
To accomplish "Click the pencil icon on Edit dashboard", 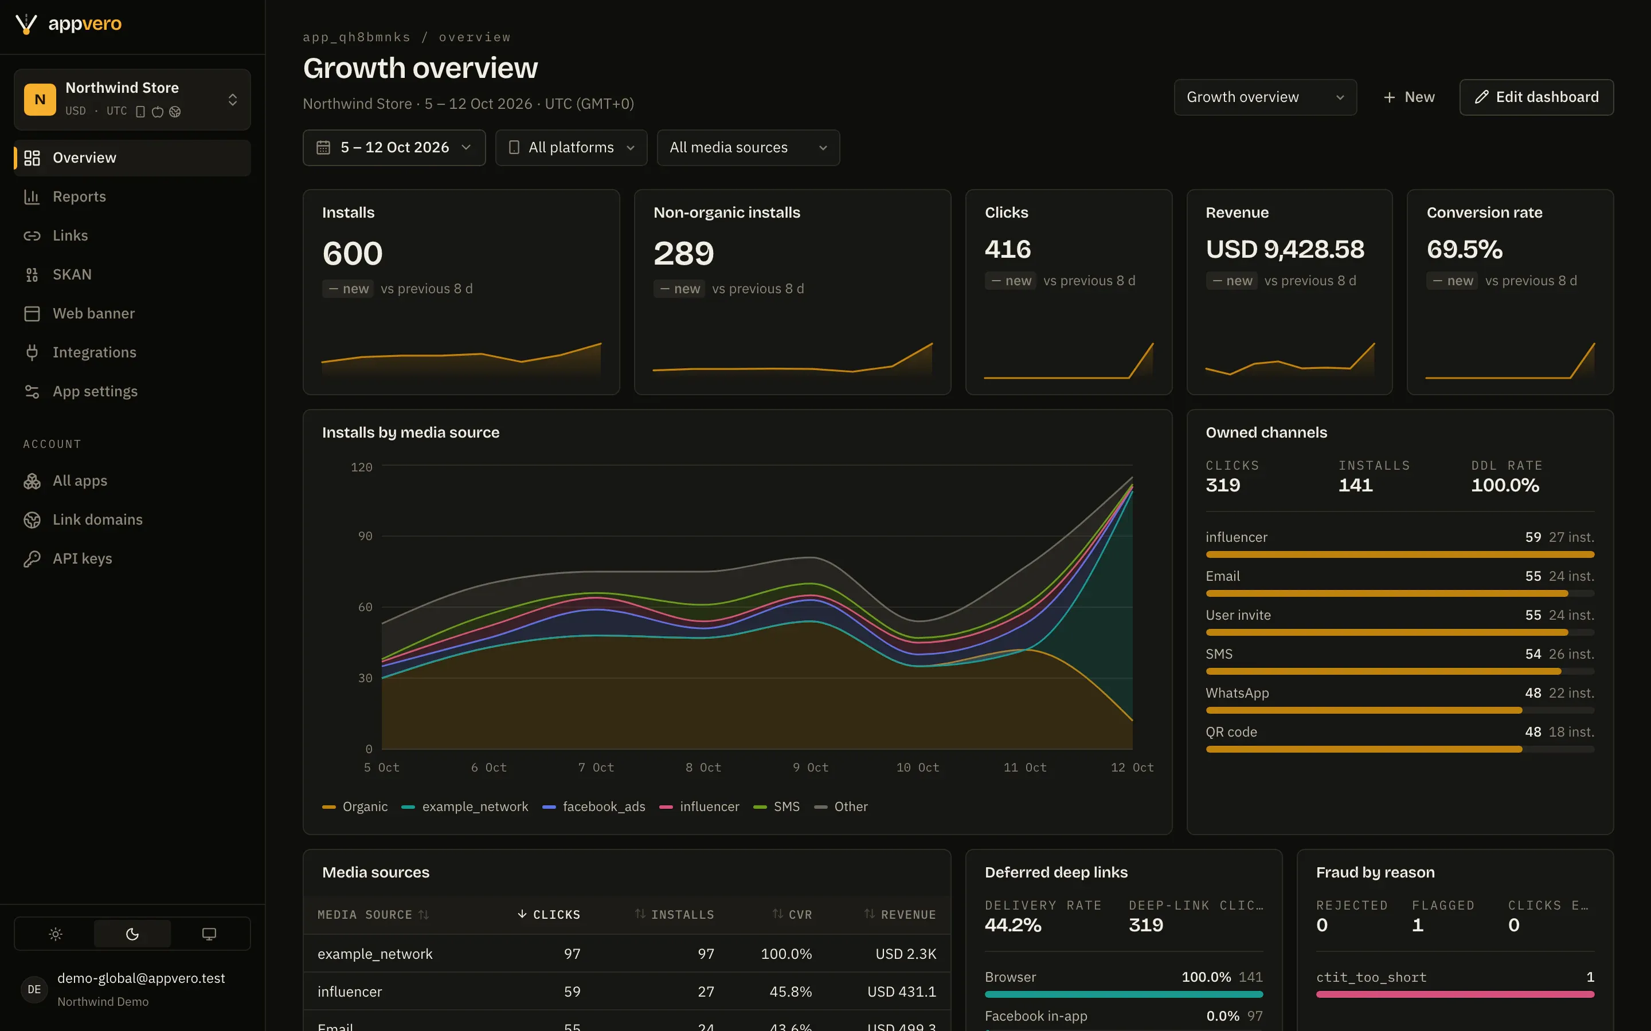I will (1481, 97).
